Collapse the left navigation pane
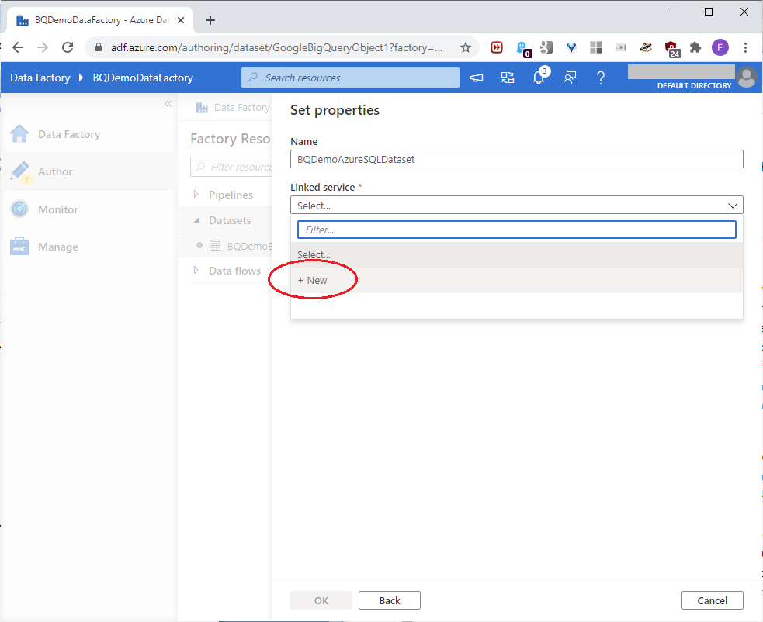The width and height of the screenshot is (763, 622). pos(168,104)
